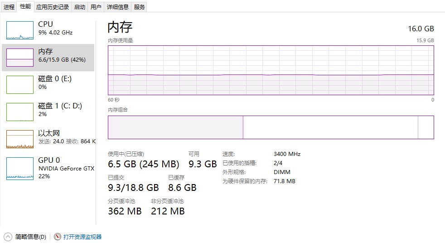Screen dimensions: 445x248
Task: Click the 内存使用量 usage graph
Action: pyautogui.click(x=271, y=70)
